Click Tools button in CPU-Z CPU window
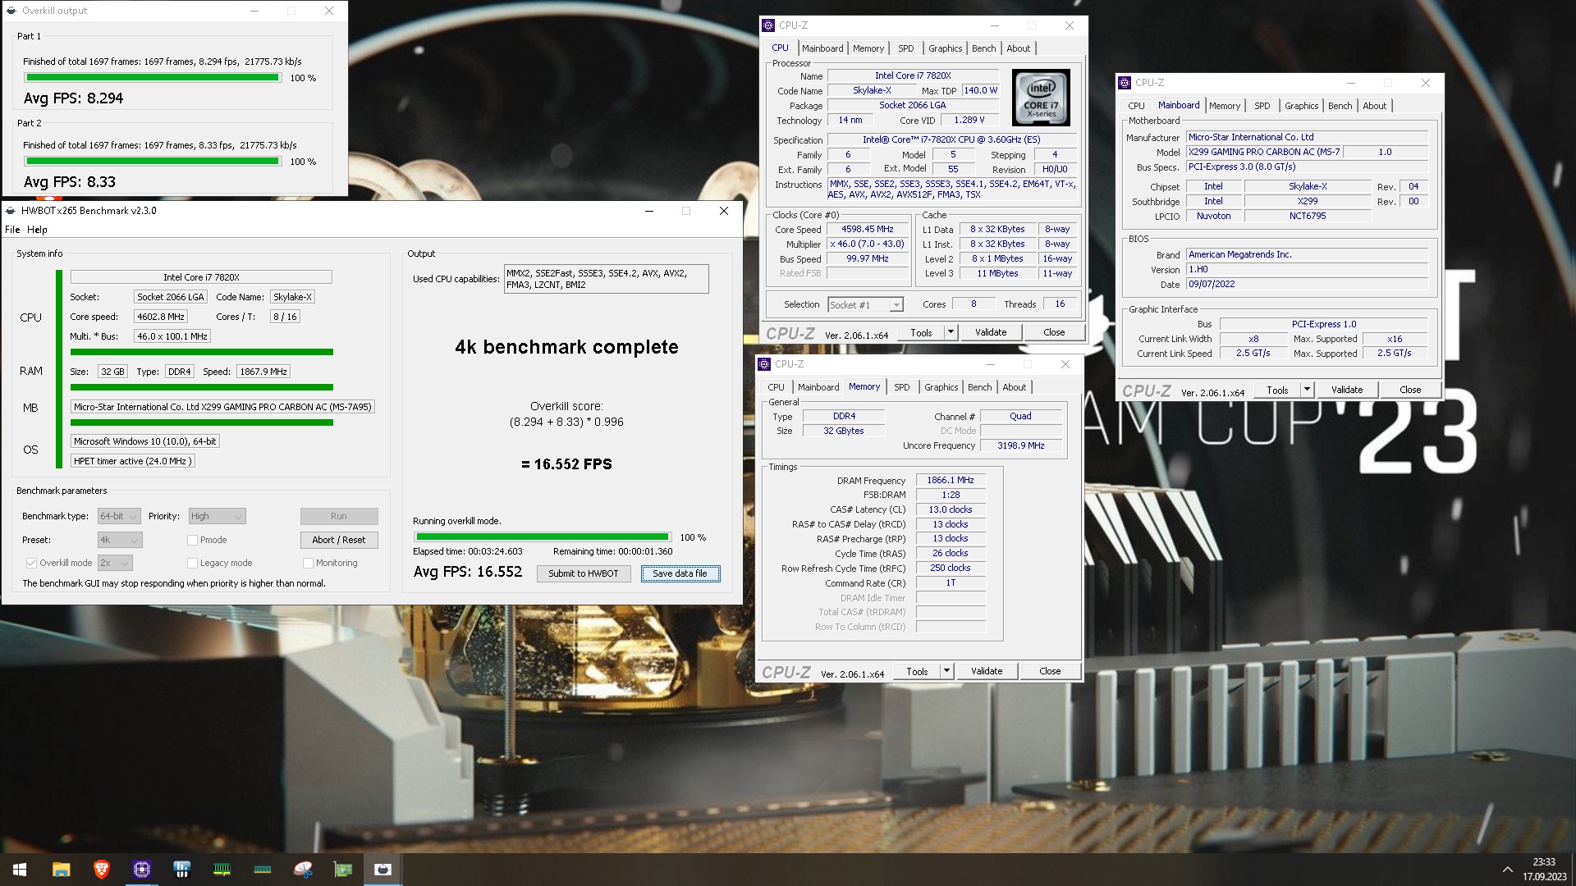This screenshot has height=886, width=1576. click(921, 332)
